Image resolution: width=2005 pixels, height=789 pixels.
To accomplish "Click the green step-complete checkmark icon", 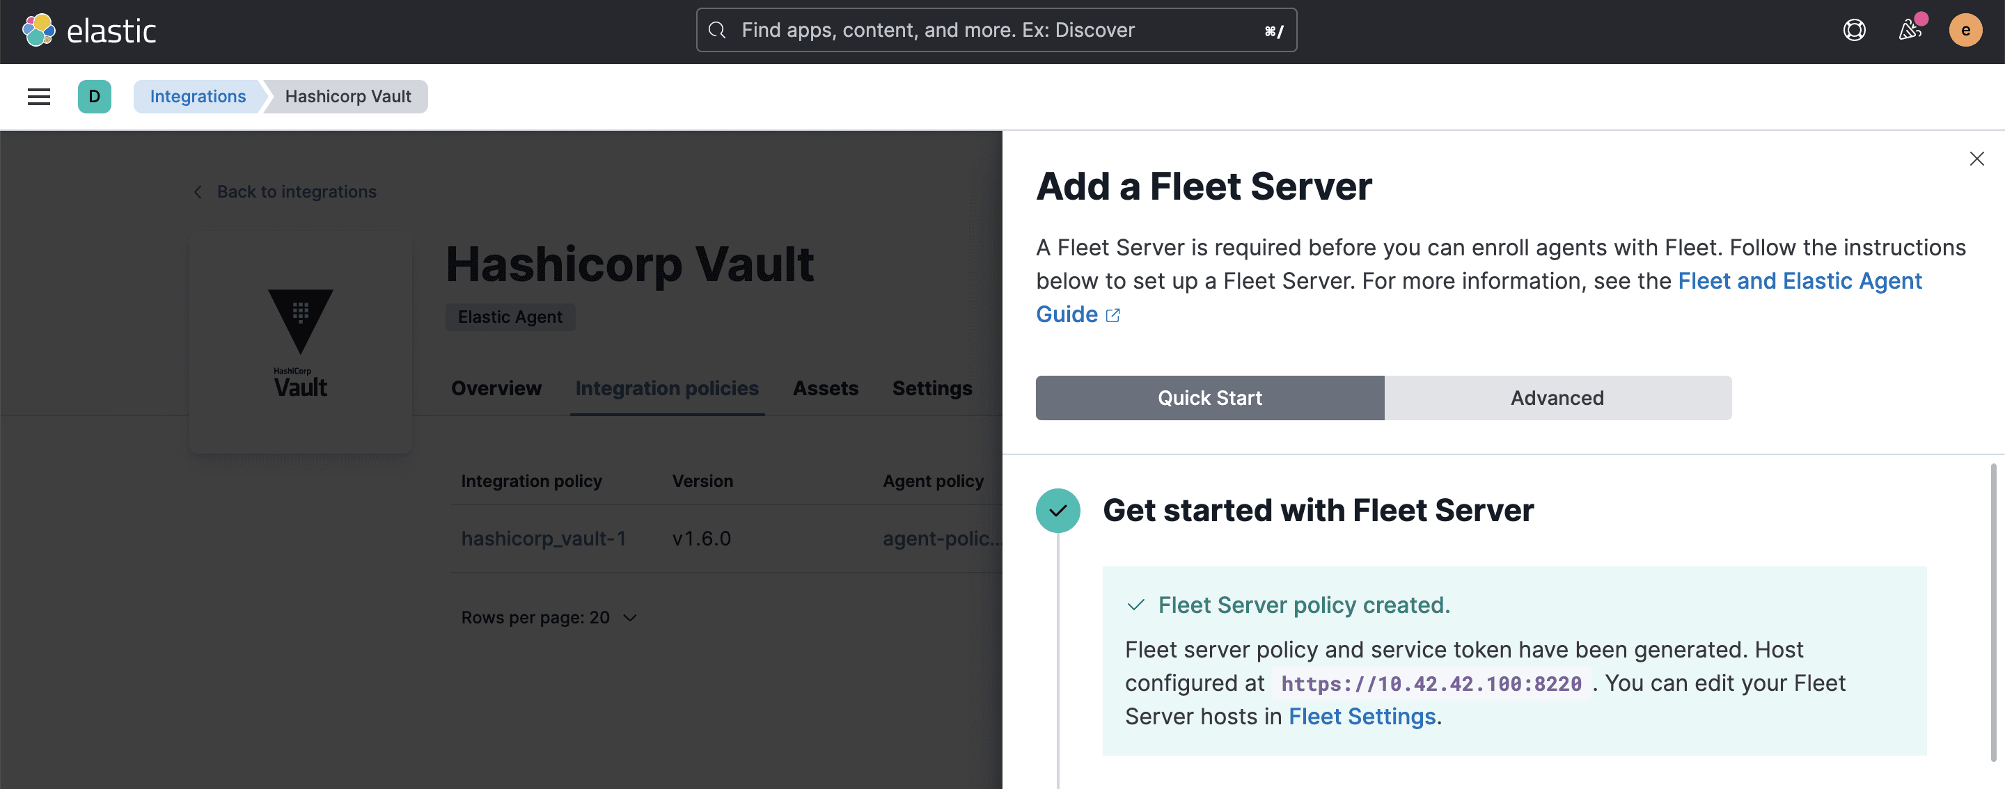I will click(1057, 511).
